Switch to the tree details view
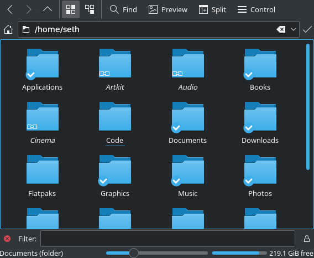This screenshot has width=314, height=258. click(90, 9)
